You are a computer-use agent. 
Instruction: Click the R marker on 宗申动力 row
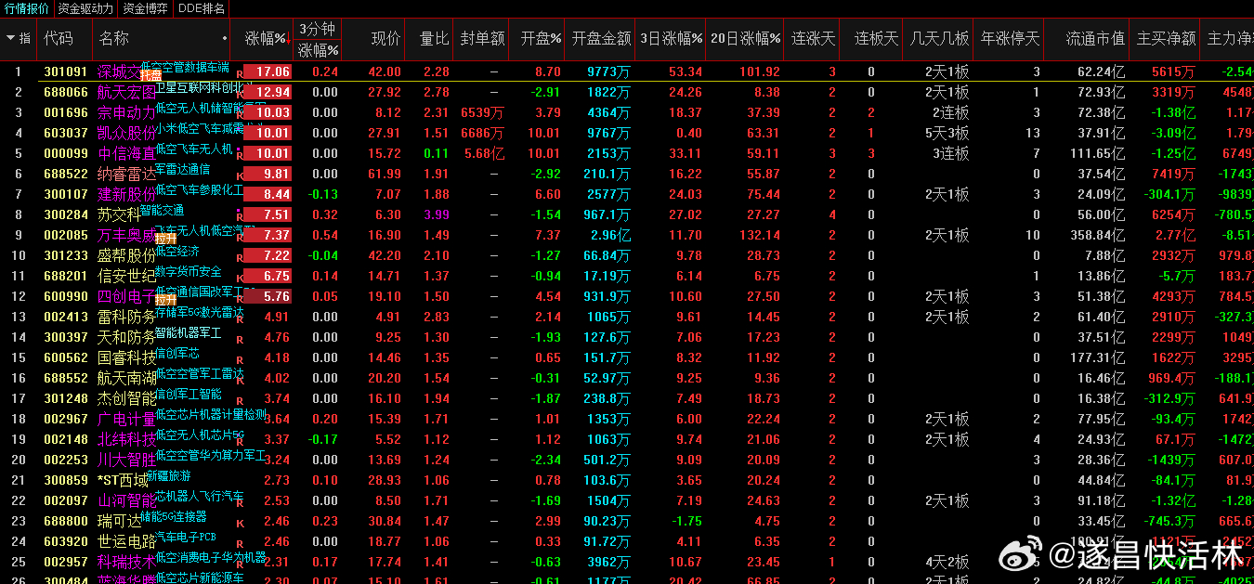pos(240,113)
